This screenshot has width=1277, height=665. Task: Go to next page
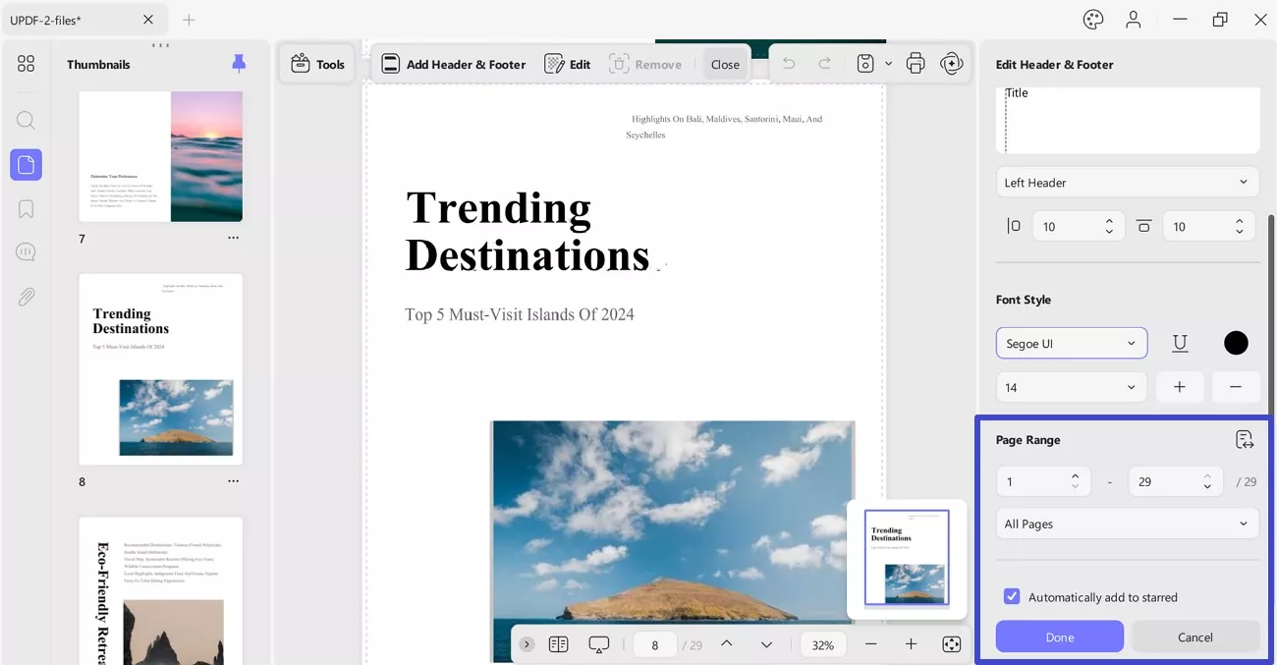point(766,644)
